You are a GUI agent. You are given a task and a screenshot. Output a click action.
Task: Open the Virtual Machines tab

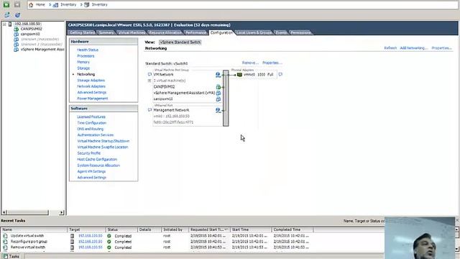pyautogui.click(x=132, y=32)
